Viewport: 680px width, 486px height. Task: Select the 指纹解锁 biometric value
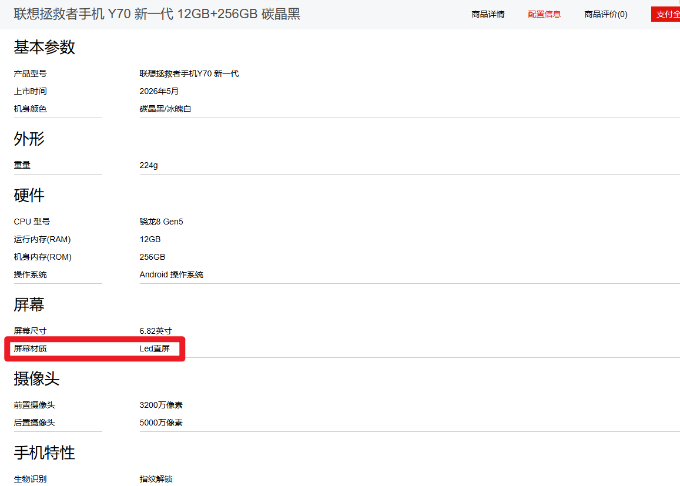[x=156, y=479]
